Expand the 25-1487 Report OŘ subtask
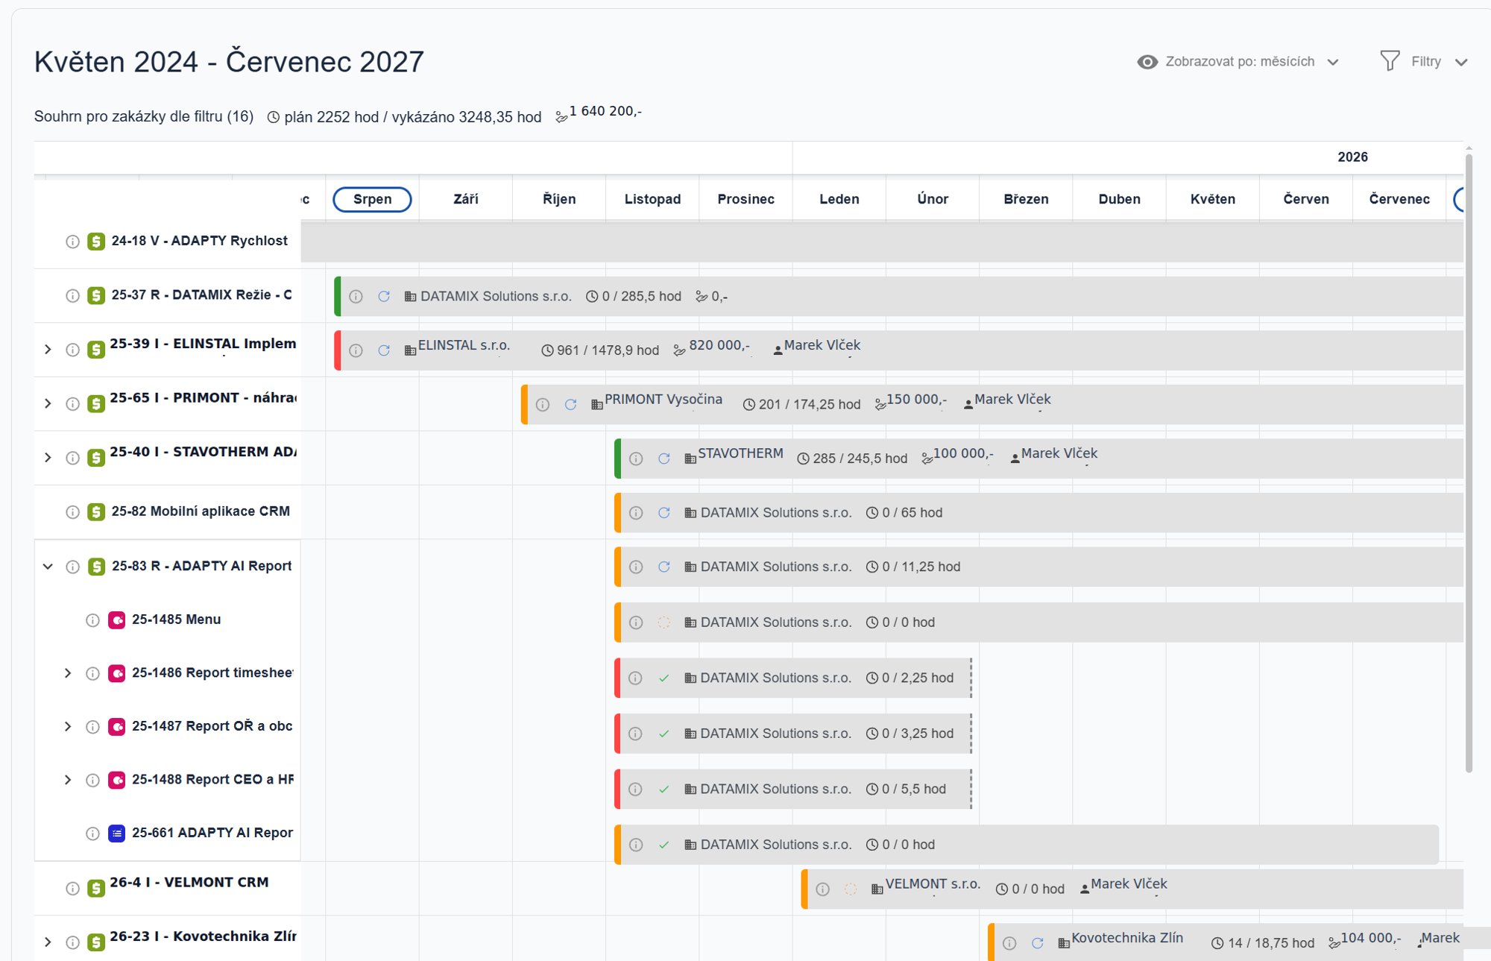The height and width of the screenshot is (961, 1491). [x=68, y=726]
